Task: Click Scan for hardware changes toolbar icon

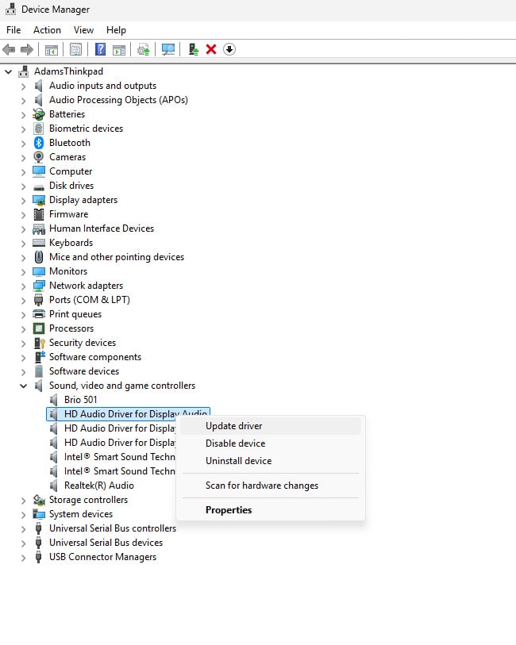Action: click(x=168, y=49)
